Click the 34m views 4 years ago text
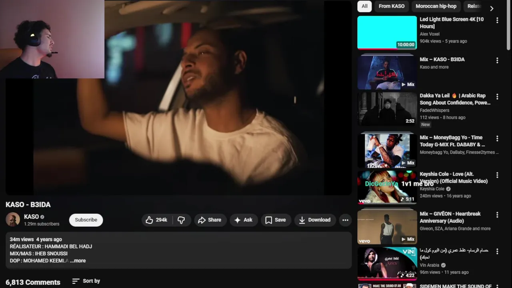Image resolution: width=512 pixels, height=288 pixels. [36, 239]
